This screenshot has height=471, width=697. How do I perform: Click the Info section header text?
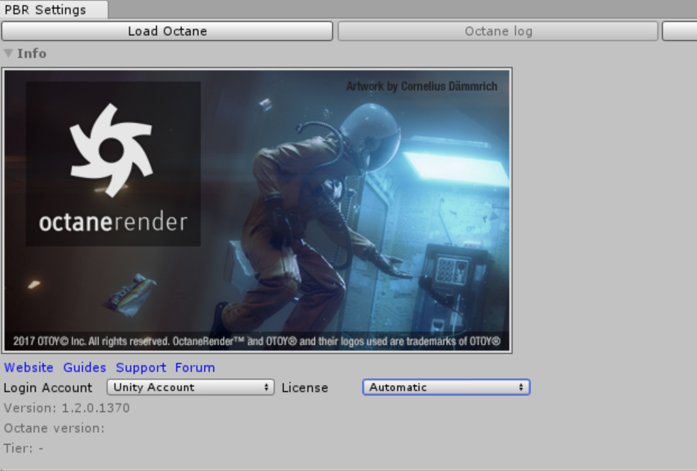(x=31, y=53)
